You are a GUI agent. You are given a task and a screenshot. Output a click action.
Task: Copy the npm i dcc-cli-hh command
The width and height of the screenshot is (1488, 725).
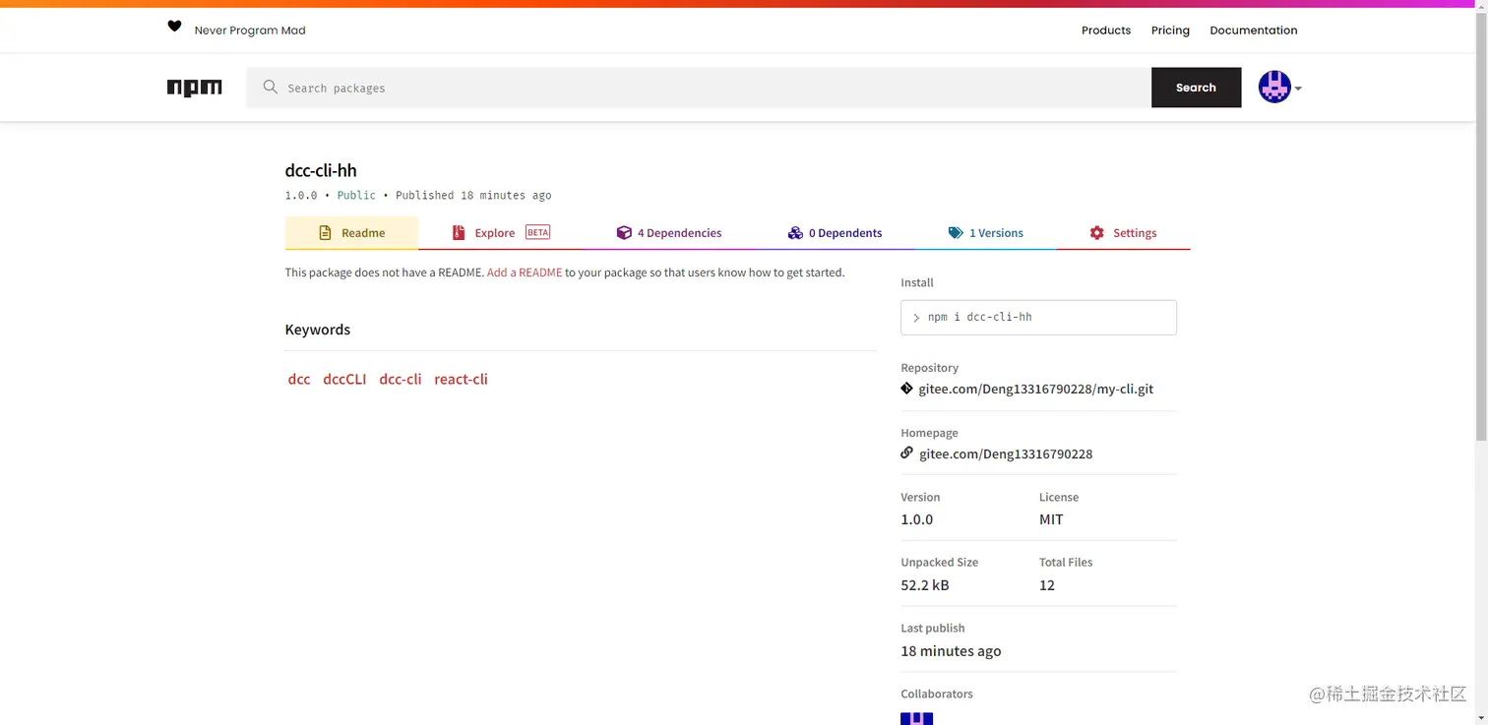(x=1038, y=318)
